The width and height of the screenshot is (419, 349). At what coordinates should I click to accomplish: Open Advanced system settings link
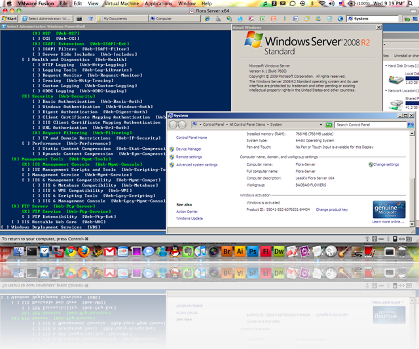pyautogui.click(x=196, y=165)
